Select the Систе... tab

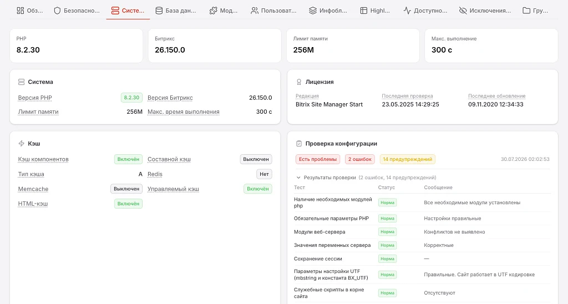[128, 11]
